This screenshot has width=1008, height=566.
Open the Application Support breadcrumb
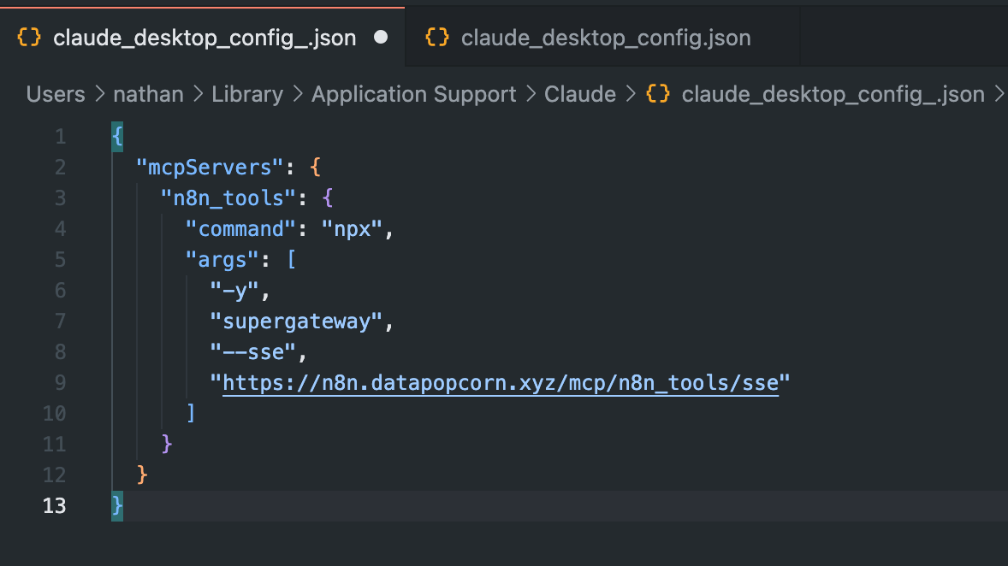(413, 94)
